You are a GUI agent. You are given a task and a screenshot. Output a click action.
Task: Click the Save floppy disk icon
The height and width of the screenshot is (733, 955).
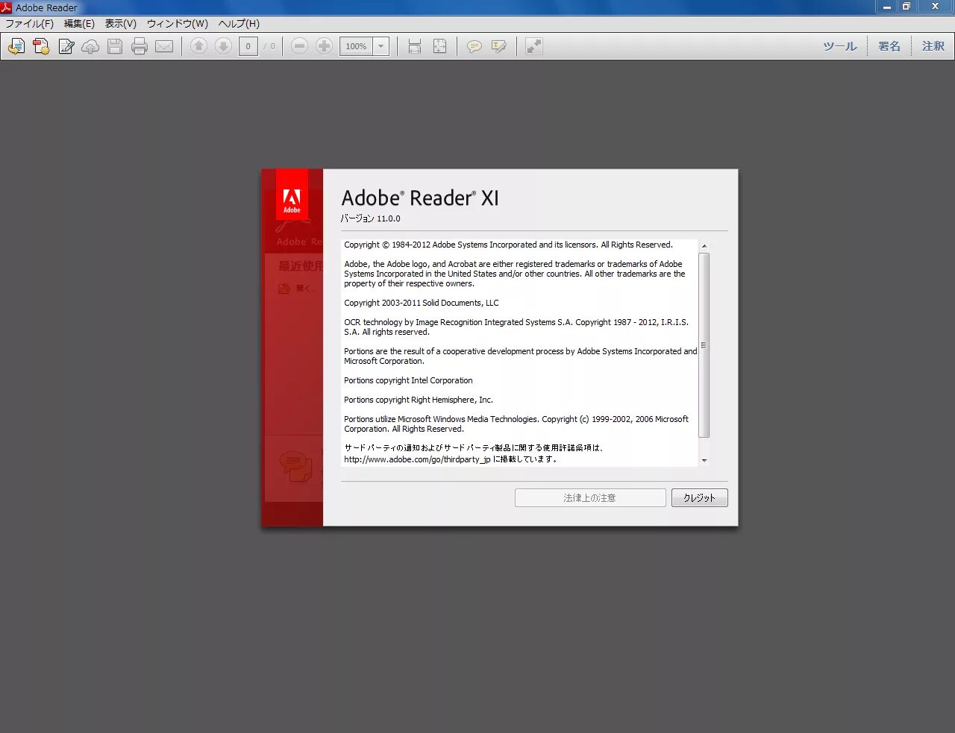coord(115,46)
